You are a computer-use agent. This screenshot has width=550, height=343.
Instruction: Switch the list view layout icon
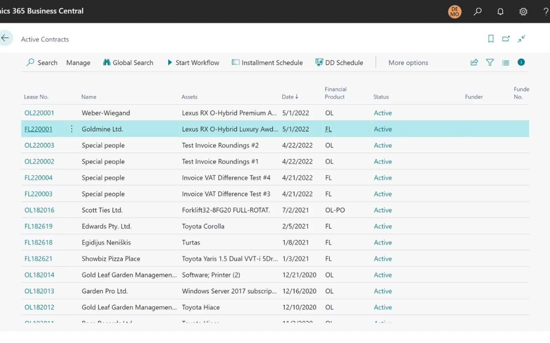(x=506, y=62)
